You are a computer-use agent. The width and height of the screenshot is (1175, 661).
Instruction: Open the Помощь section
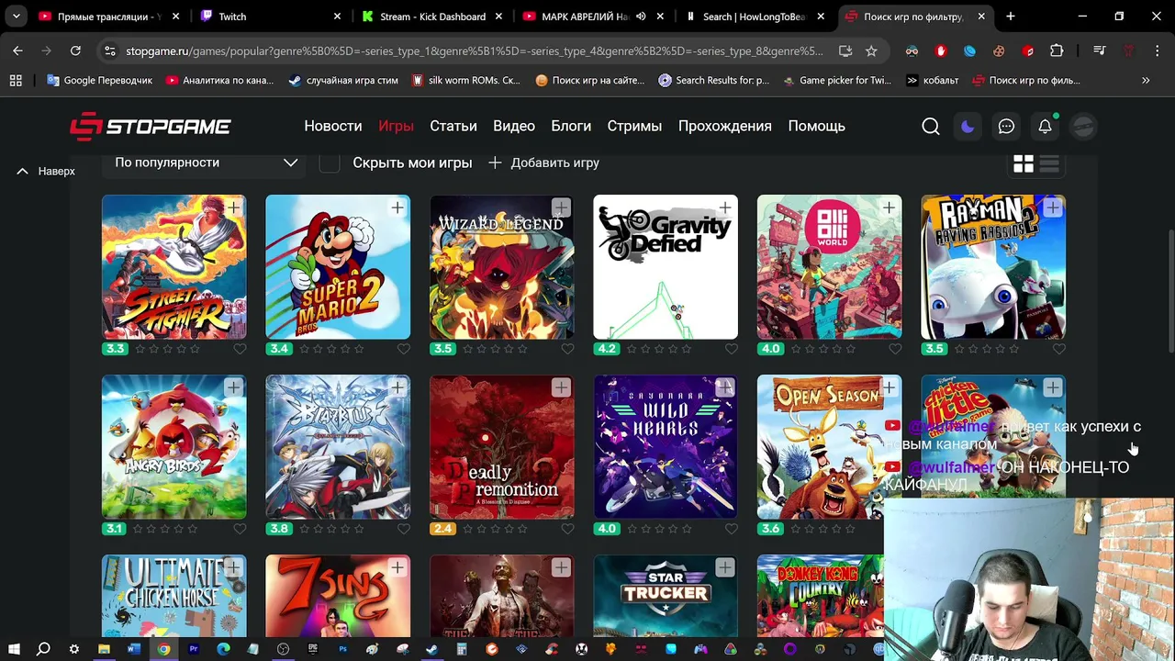point(816,126)
